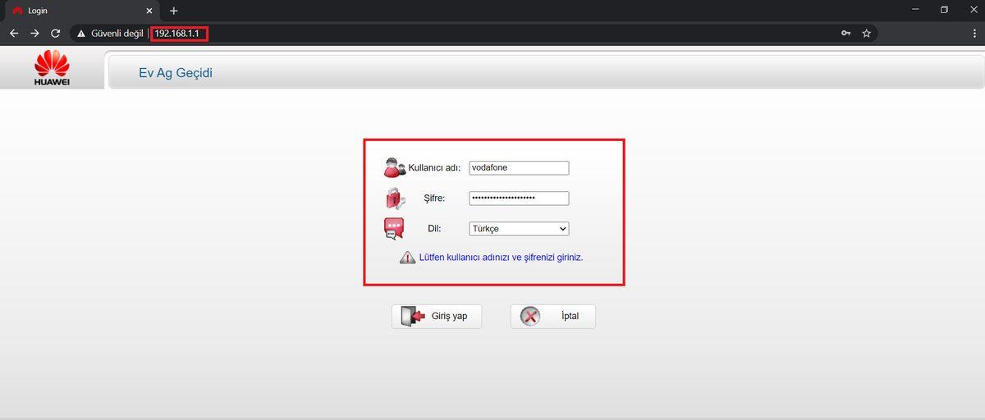Bookmark this page with the star icon
The image size is (985, 420).
866,34
